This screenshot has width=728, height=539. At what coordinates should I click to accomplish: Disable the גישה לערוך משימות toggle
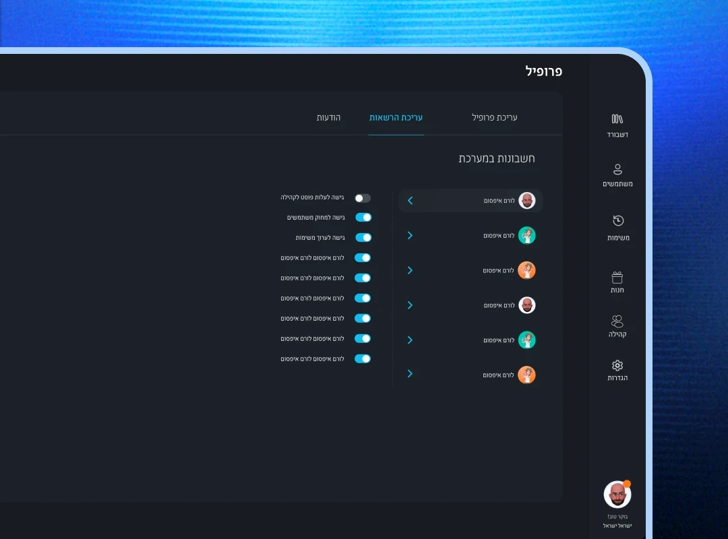[363, 238]
